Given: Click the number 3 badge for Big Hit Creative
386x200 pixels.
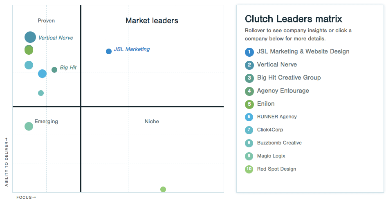Looking at the screenshot, I should click(249, 78).
